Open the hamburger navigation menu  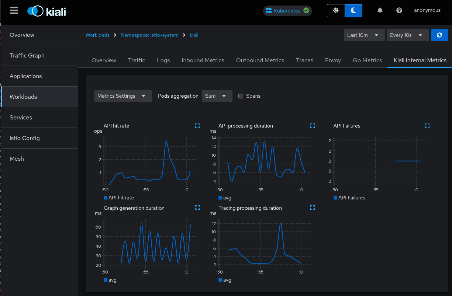click(x=14, y=10)
